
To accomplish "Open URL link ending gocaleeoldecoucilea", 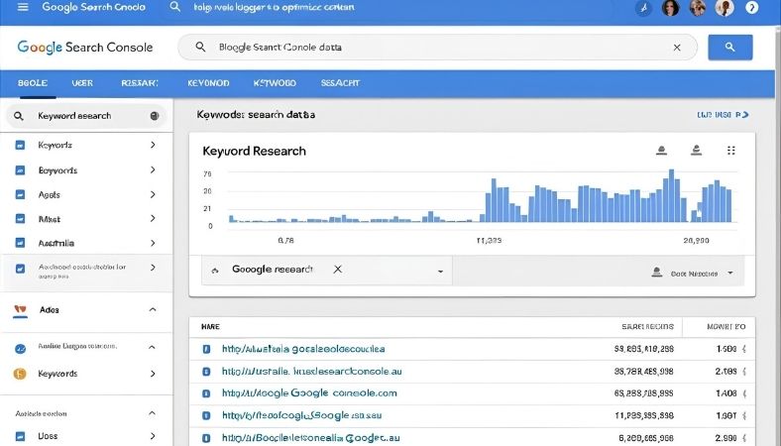I will tap(303, 349).
